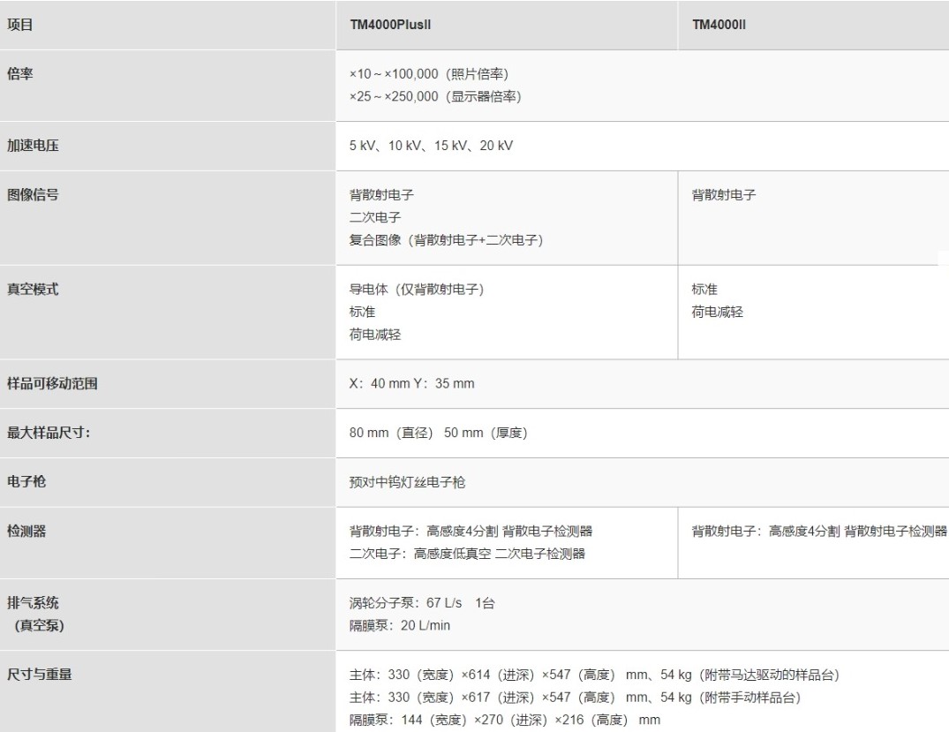Click 荷电减轻 in TM4000II 真空模式 cell
Image resolution: width=949 pixels, height=732 pixels.
(x=718, y=312)
